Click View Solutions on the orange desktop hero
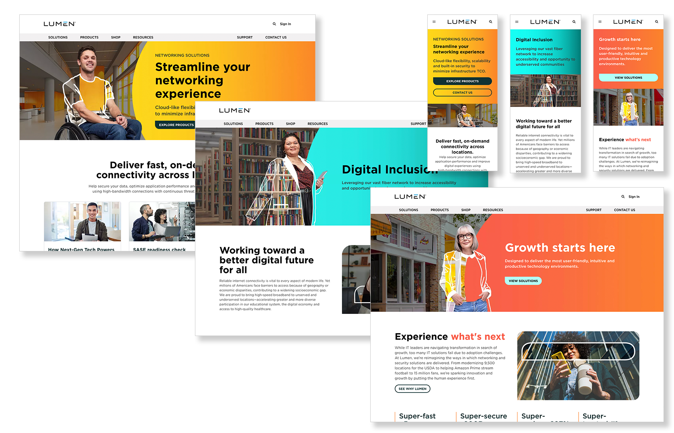Screen dimensions: 674x433 coord(523,281)
